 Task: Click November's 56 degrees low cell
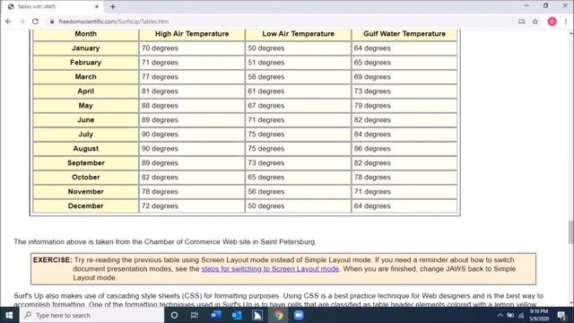click(298, 191)
